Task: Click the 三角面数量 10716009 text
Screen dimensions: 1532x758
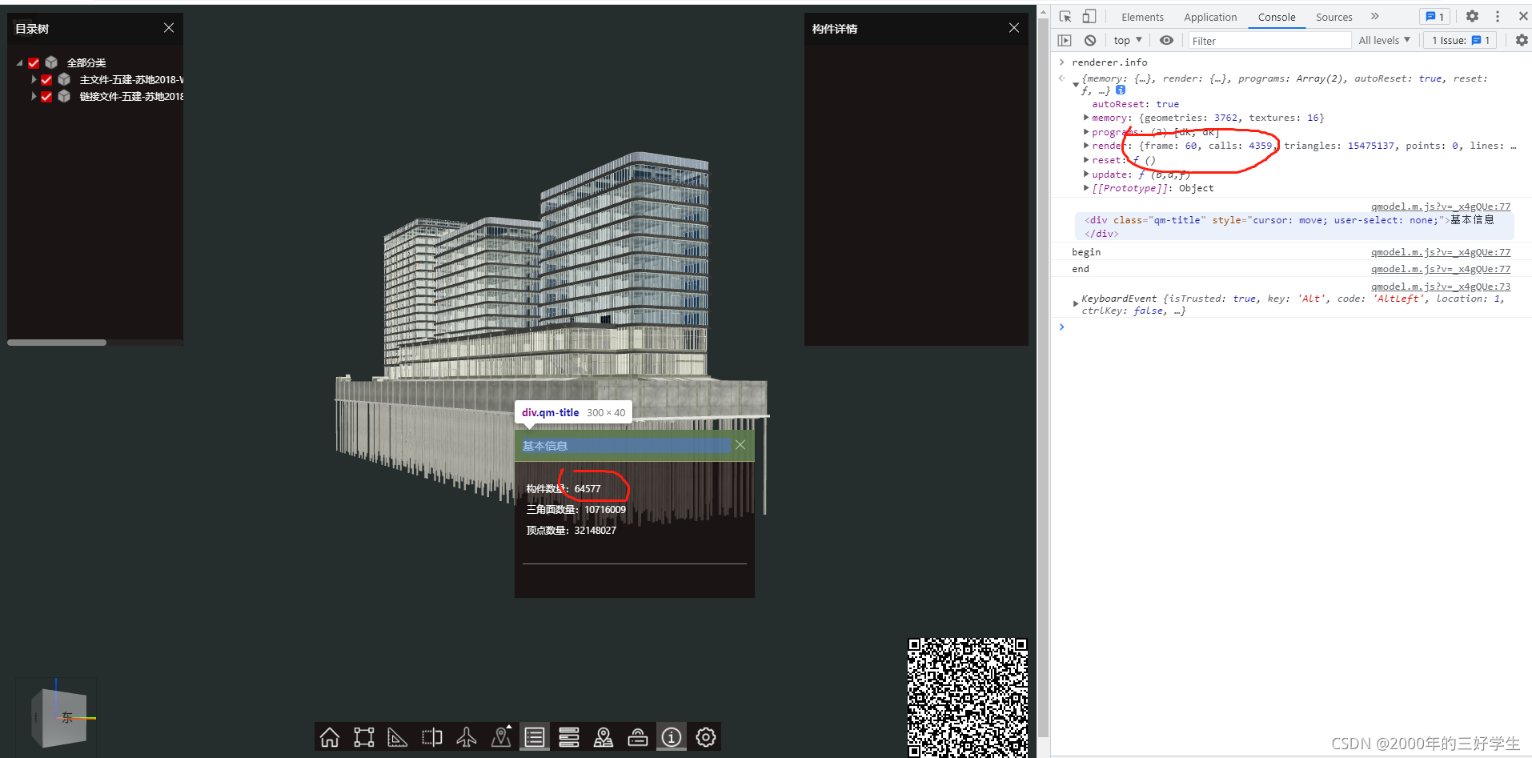Action: (576, 510)
